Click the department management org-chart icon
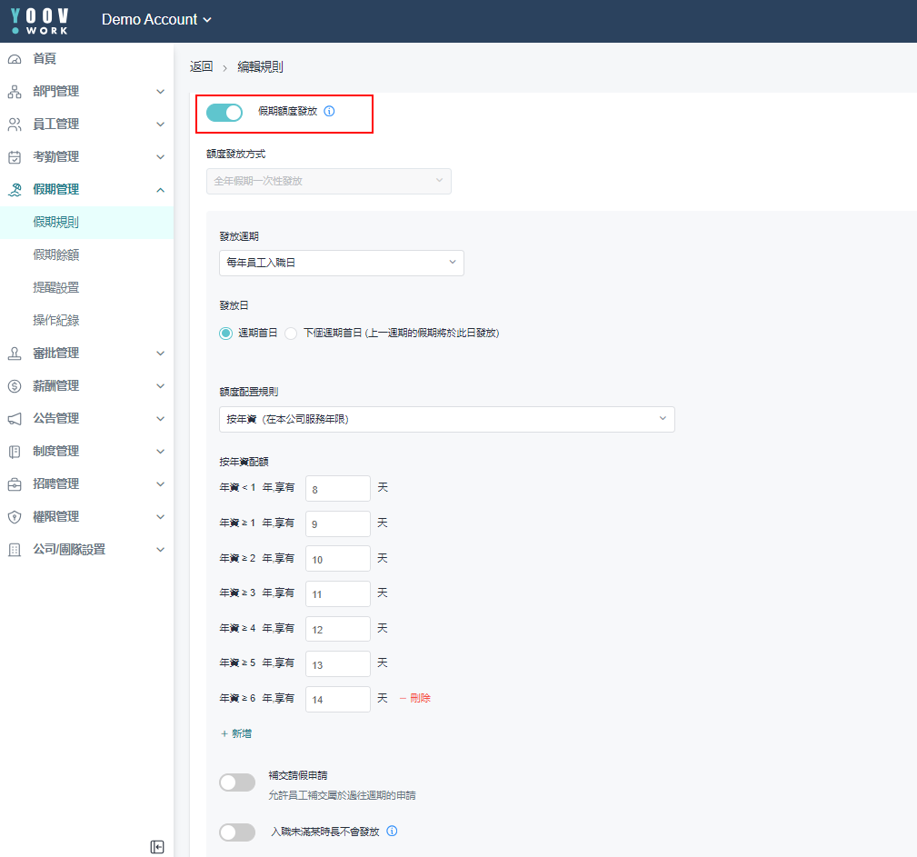 pos(15,92)
